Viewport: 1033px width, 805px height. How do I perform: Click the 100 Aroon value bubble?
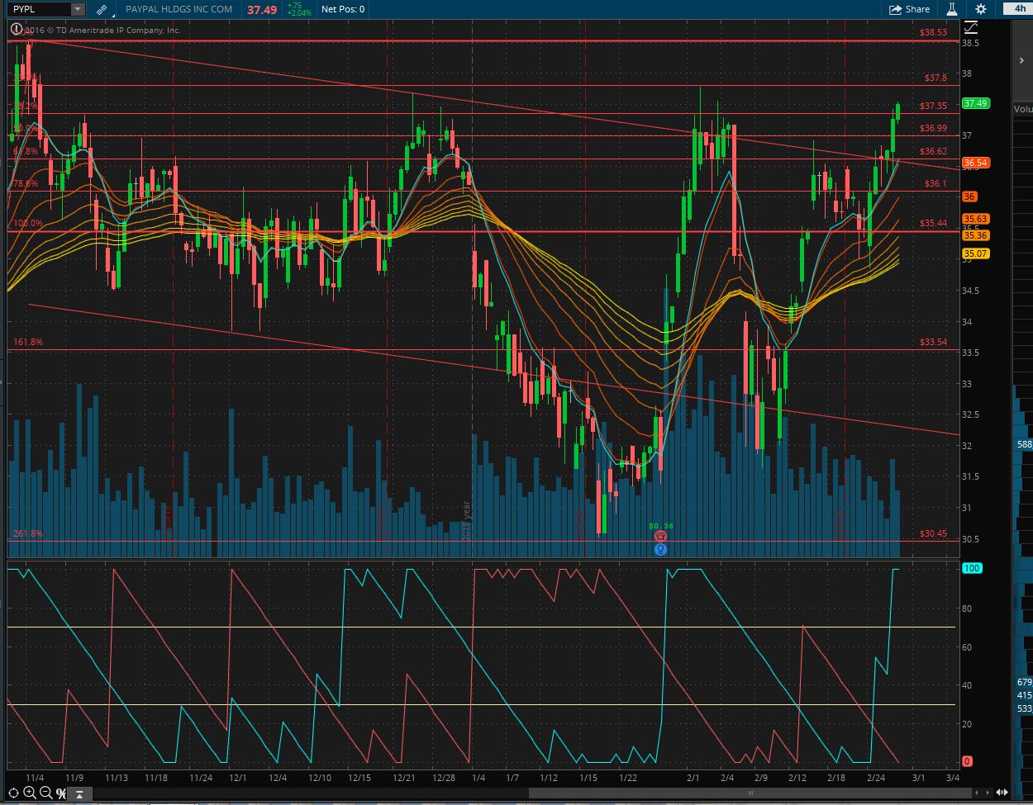tap(972, 568)
